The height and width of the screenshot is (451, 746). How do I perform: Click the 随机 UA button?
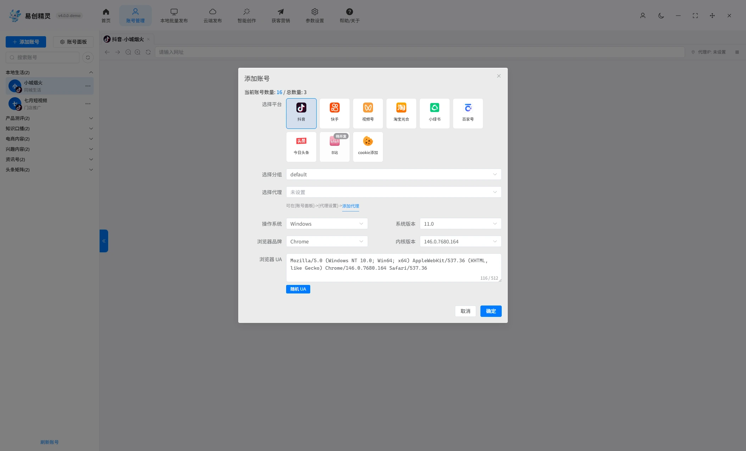click(x=298, y=289)
